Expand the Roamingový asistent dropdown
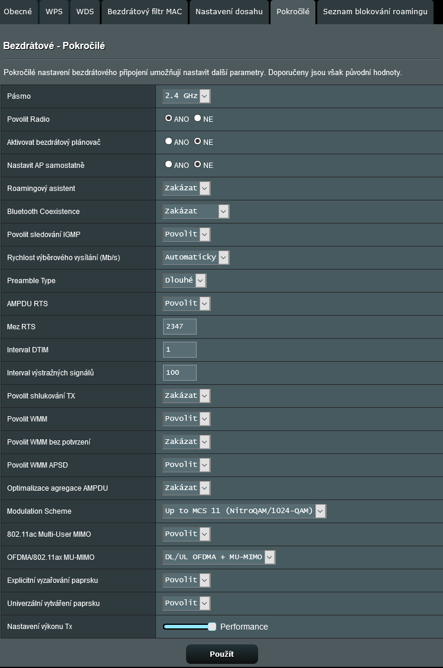This screenshot has height=668, width=443. (186, 188)
